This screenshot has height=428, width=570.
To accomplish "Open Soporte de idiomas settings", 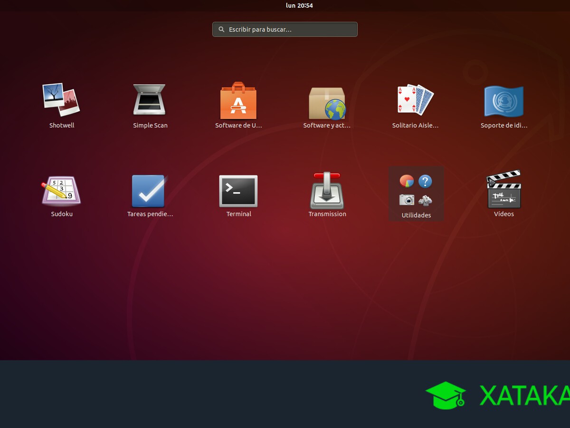I will click(x=503, y=101).
